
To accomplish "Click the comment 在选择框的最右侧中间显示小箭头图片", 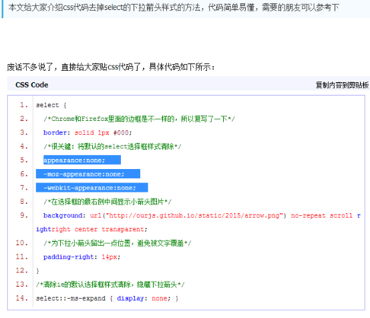I will point(108,202).
